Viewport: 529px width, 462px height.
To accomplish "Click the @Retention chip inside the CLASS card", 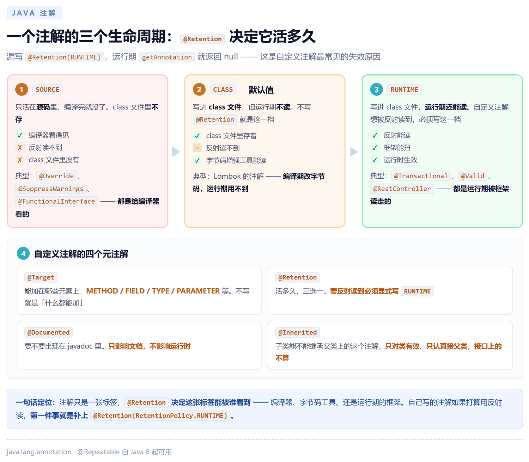I will (215, 119).
